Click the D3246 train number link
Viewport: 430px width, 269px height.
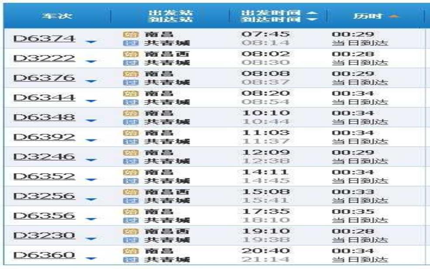tap(44, 157)
